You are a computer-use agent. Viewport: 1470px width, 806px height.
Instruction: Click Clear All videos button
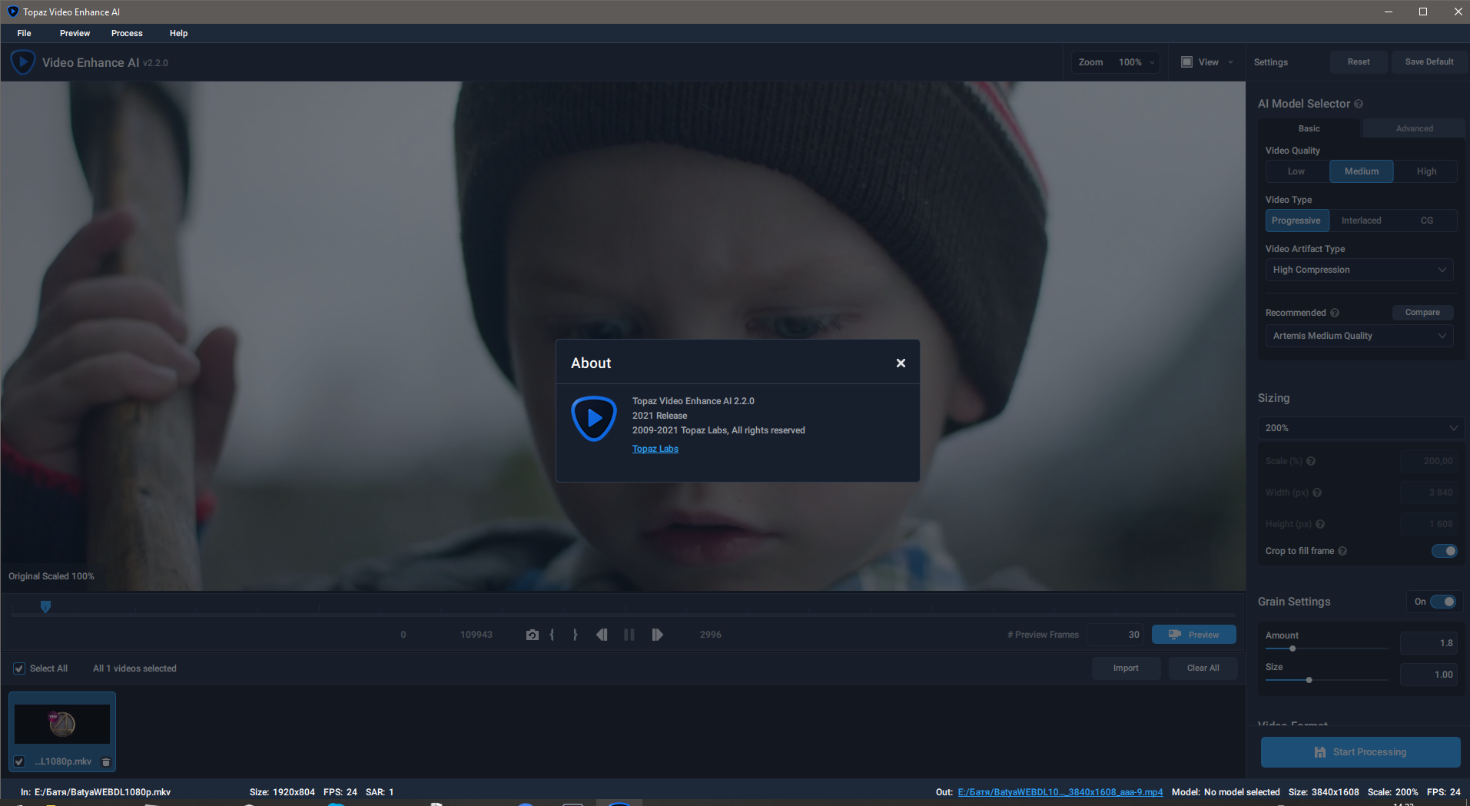click(x=1203, y=668)
